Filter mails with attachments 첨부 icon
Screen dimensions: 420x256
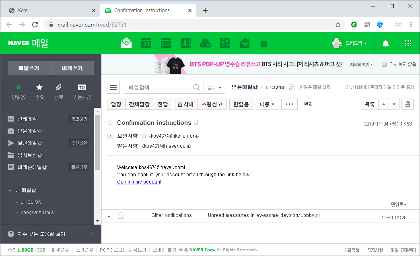(58, 92)
